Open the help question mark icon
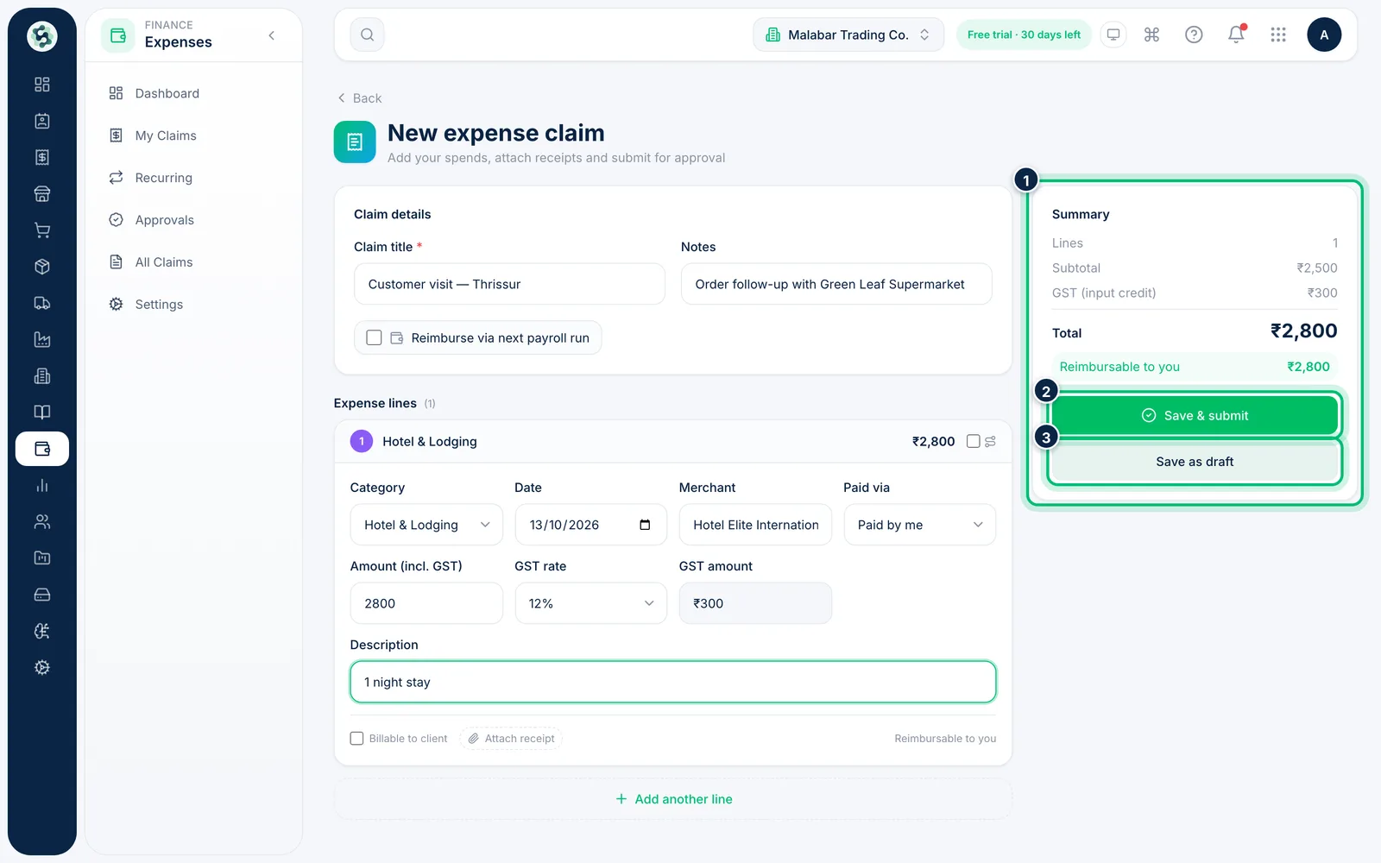Viewport: 1381px width, 863px height. click(x=1194, y=35)
